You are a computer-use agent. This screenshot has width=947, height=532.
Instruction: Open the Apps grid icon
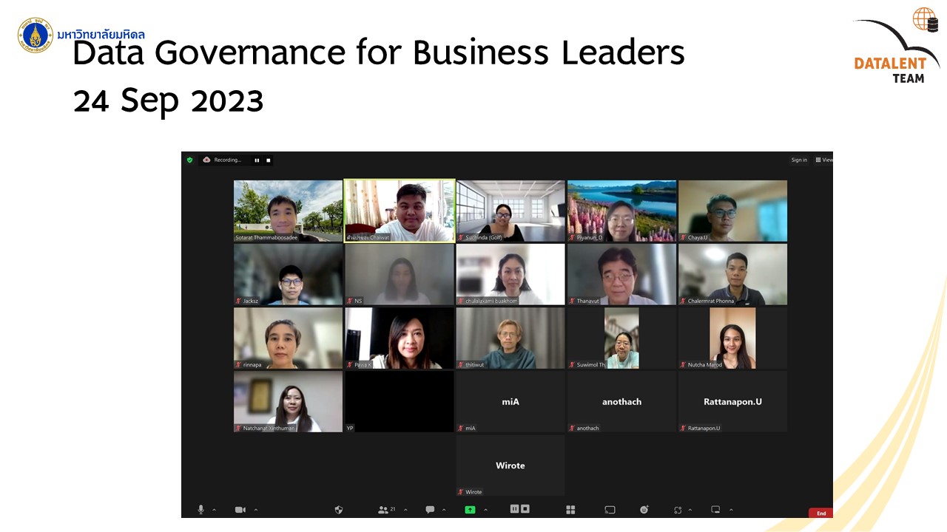click(x=570, y=510)
